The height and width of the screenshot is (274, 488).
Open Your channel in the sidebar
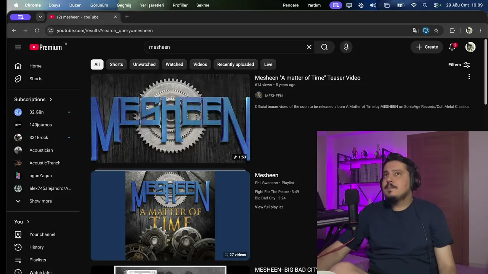(43, 234)
